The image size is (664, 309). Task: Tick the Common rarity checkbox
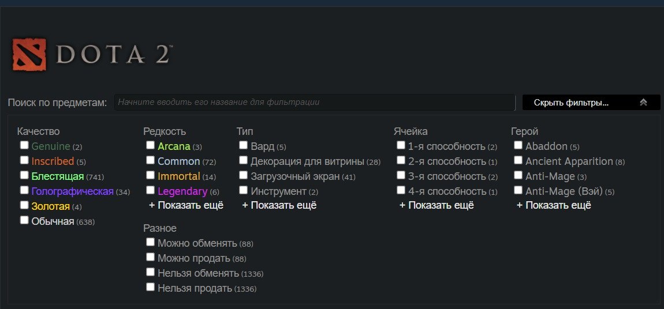(150, 160)
